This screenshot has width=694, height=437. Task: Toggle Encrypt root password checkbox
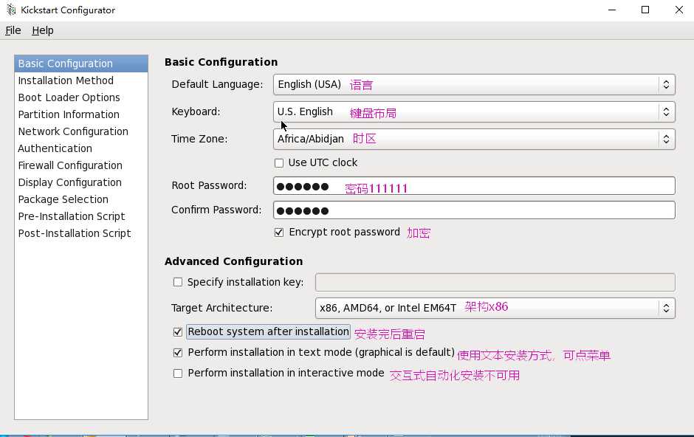click(279, 233)
